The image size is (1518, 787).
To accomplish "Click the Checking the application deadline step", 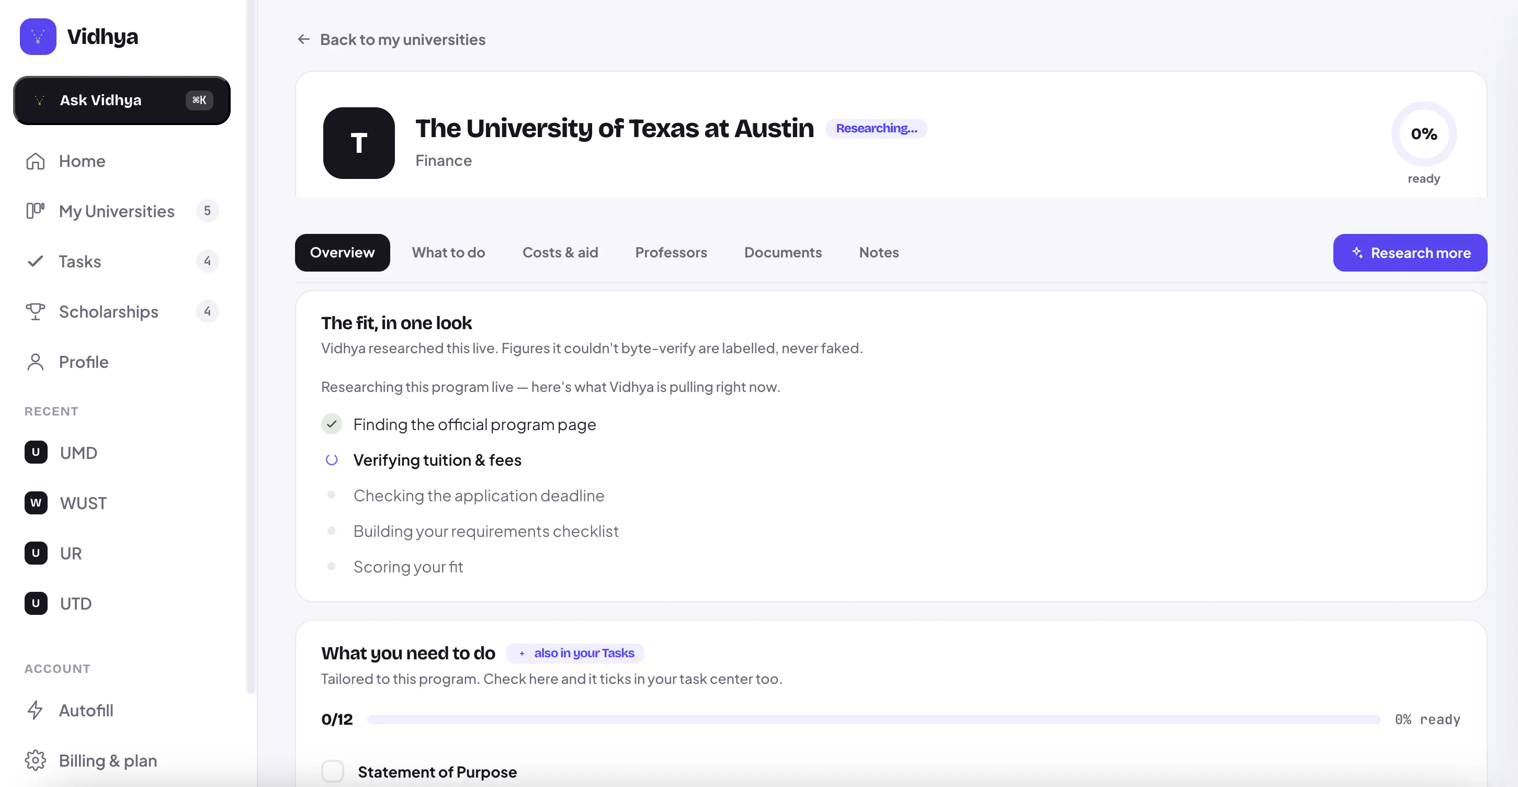I will click(479, 496).
